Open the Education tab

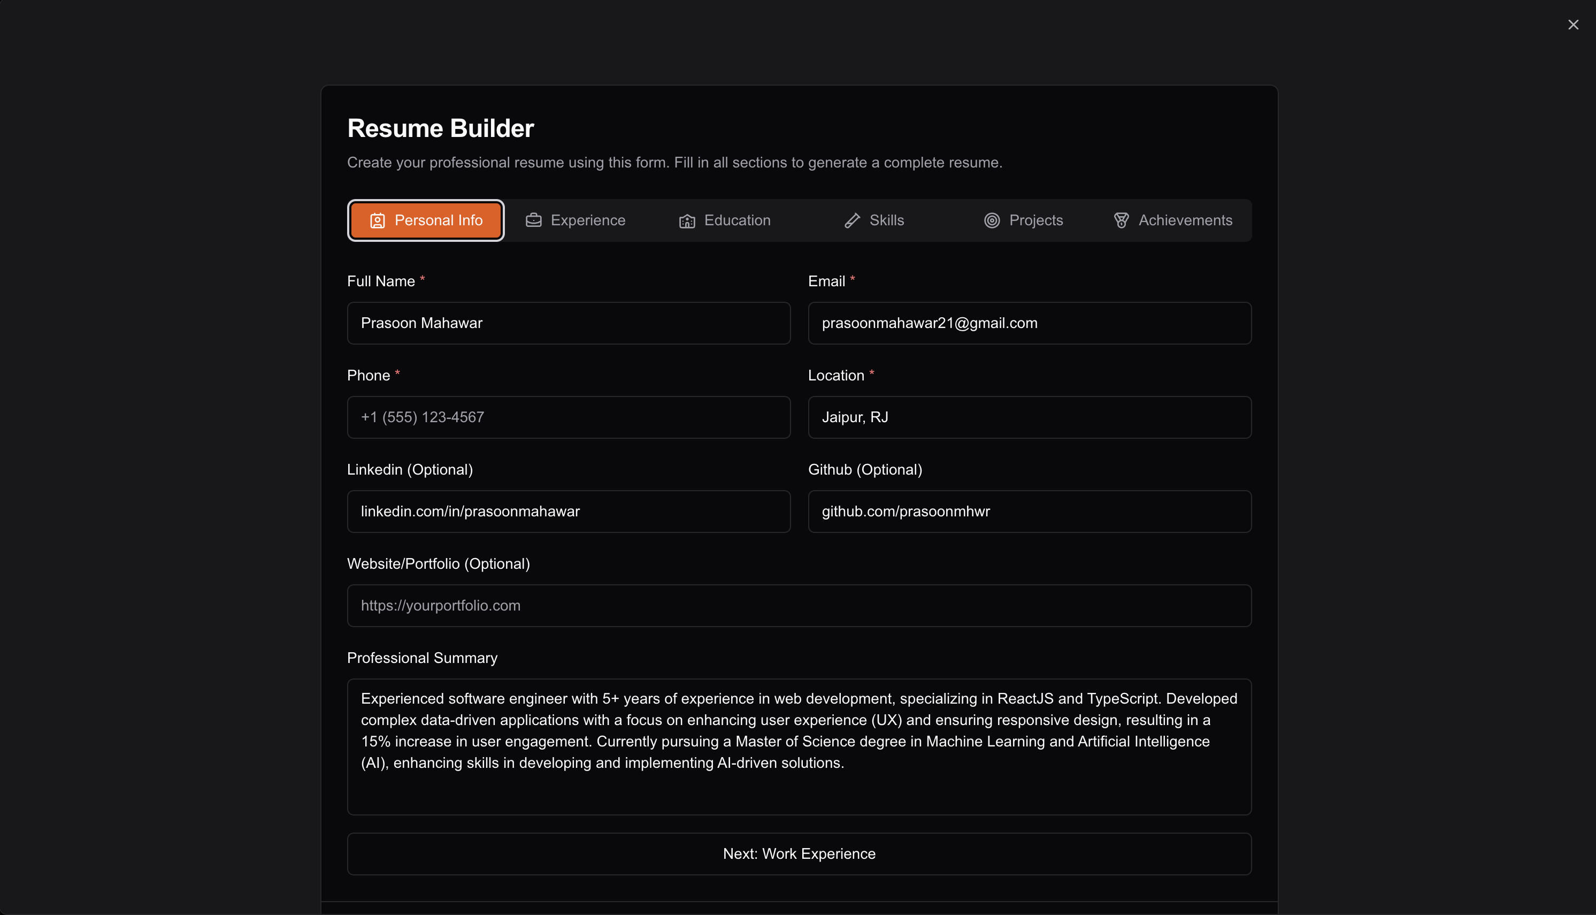click(x=725, y=220)
